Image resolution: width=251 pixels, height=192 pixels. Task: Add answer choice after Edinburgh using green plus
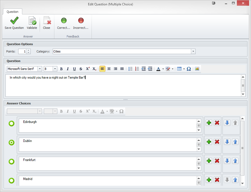pos(209,123)
